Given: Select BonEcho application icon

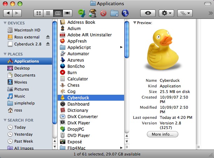Looking at the screenshot, I should [x=63, y=66].
